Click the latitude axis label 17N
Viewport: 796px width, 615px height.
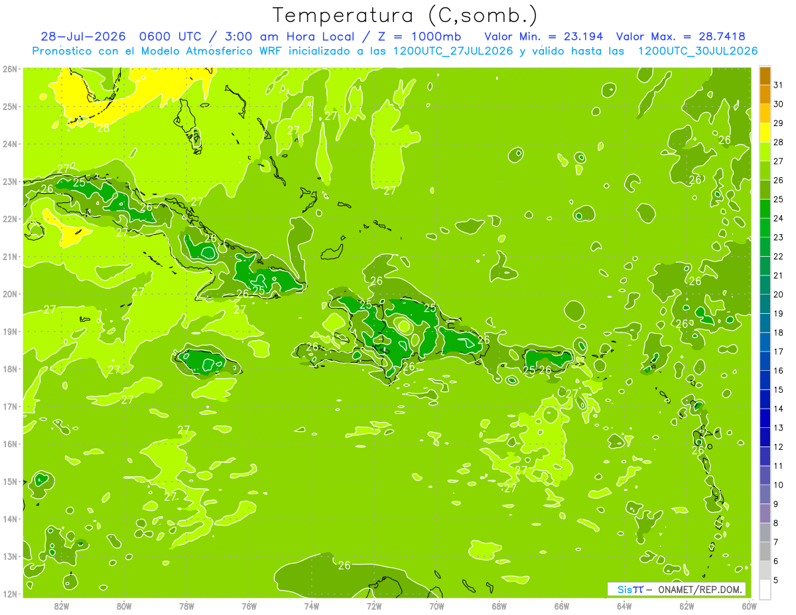pyautogui.click(x=9, y=406)
